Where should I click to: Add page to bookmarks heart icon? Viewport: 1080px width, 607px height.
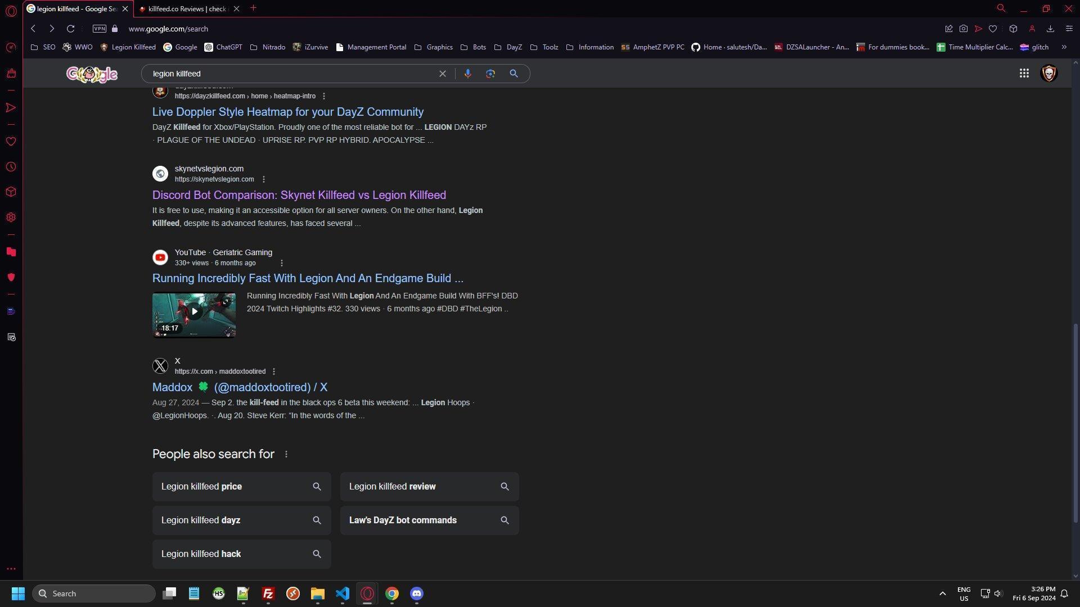pos(993,29)
